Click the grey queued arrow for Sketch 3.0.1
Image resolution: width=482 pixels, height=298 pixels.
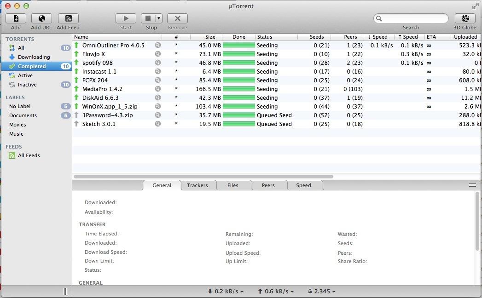[x=76, y=124]
